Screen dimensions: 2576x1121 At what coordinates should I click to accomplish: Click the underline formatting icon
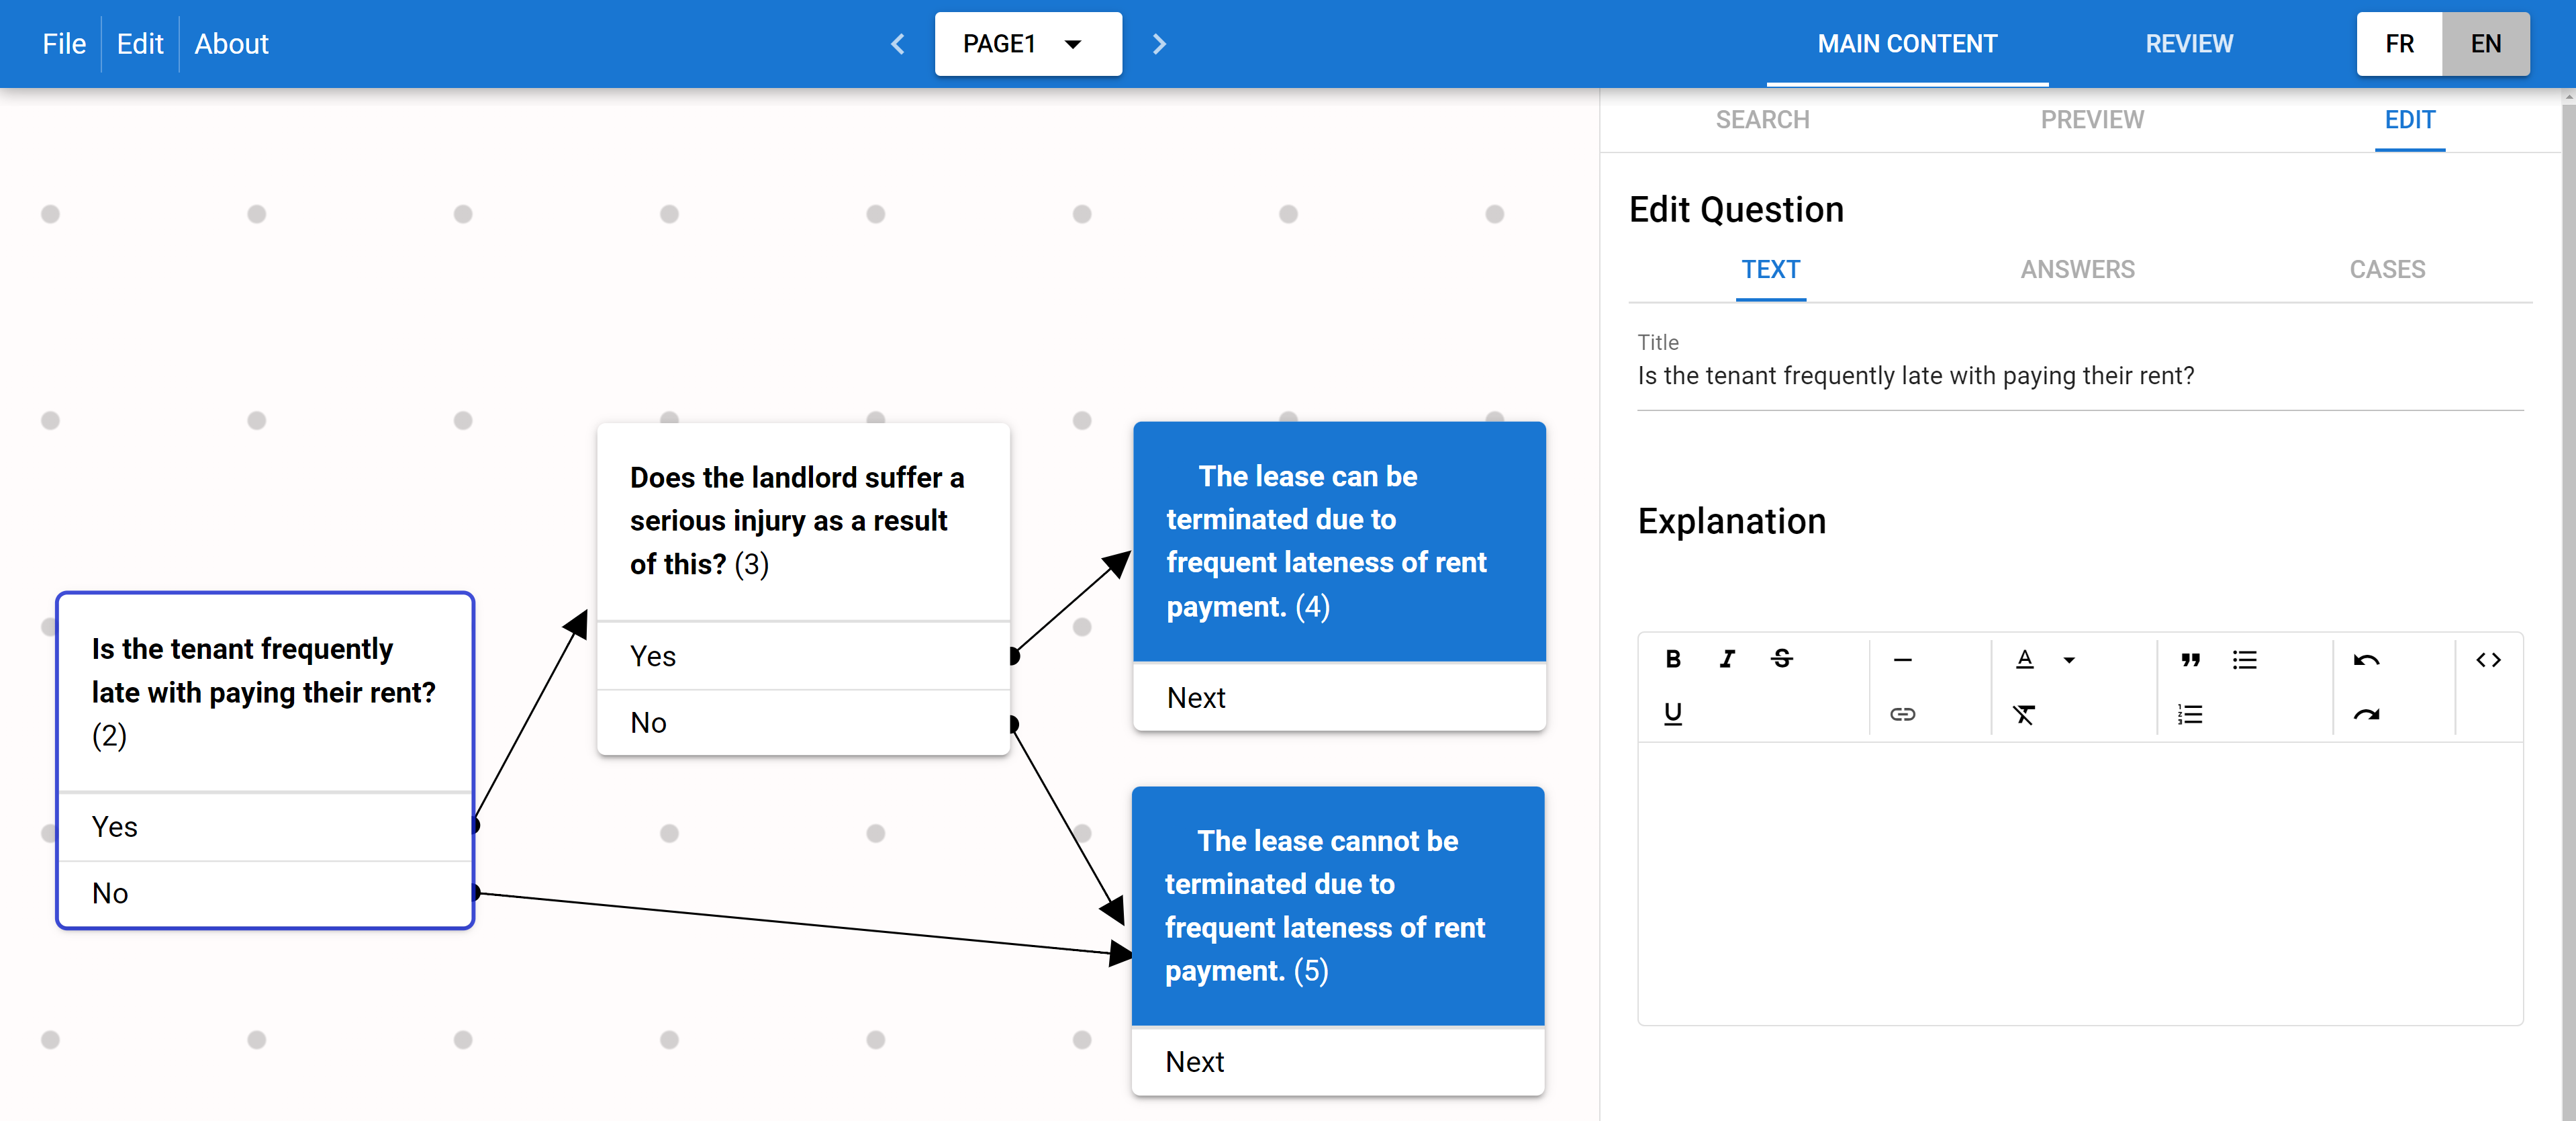(x=1672, y=713)
